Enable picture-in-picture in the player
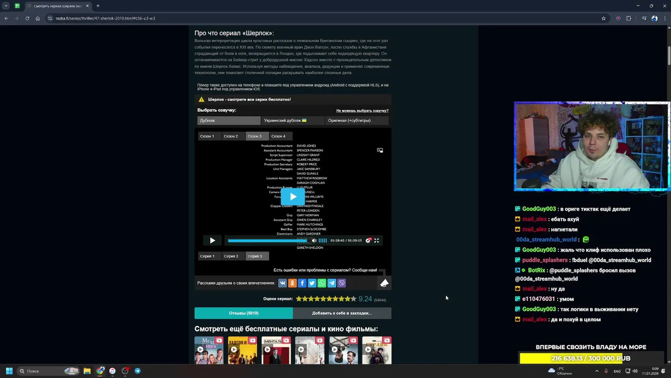The width and height of the screenshot is (671, 378). click(380, 150)
